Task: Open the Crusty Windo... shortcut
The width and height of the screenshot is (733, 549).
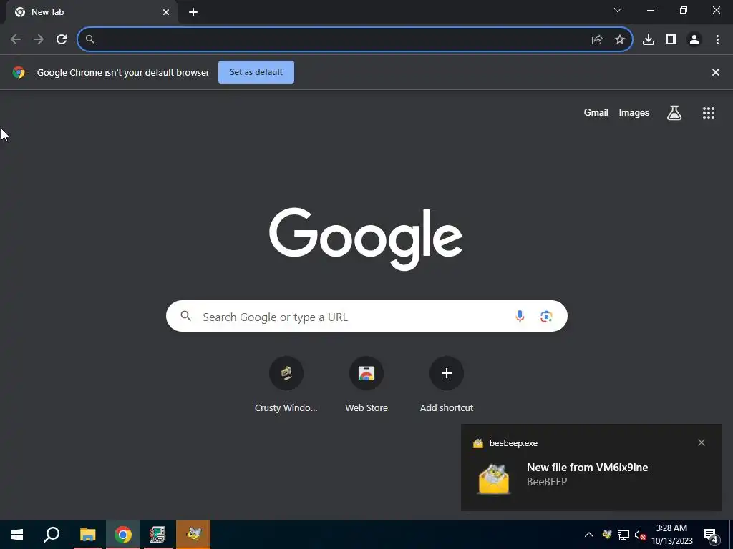Action: coord(286,384)
